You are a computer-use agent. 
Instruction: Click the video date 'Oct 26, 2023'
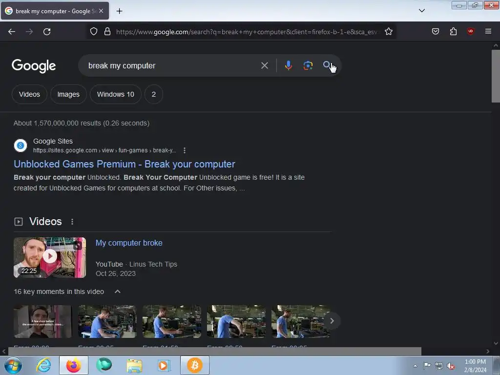coord(115,273)
